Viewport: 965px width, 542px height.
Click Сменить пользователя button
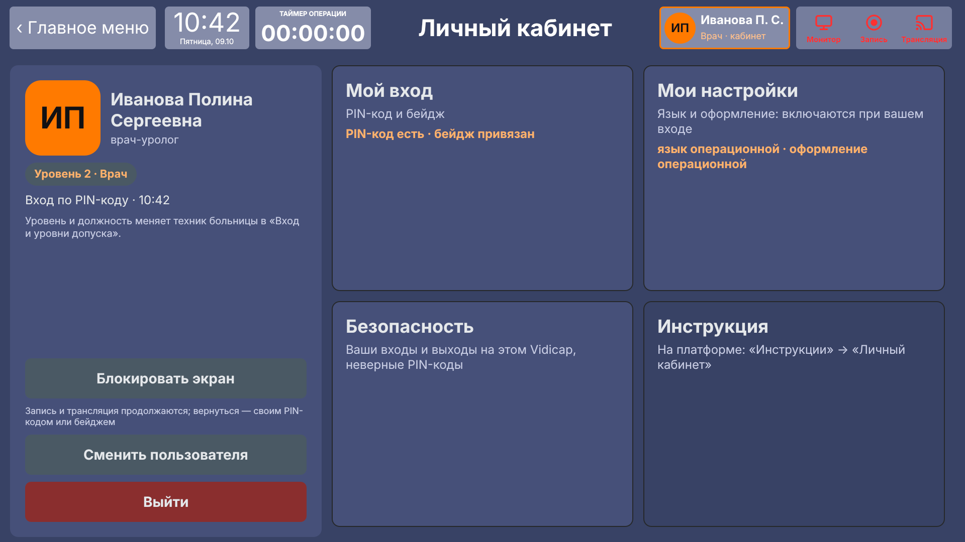click(x=166, y=455)
